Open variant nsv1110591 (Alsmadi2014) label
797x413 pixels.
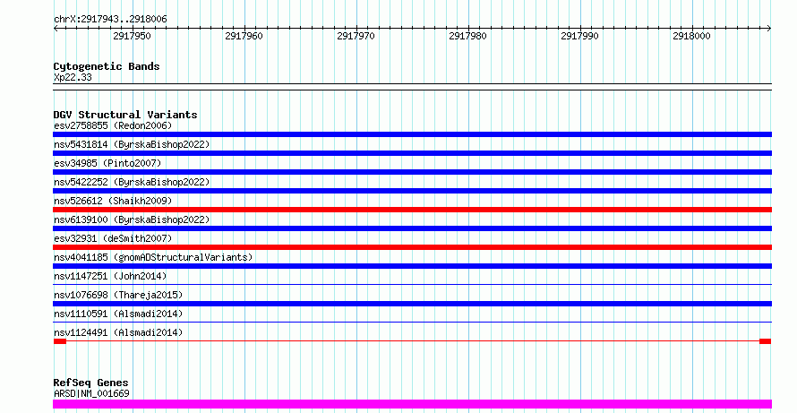click(x=118, y=314)
